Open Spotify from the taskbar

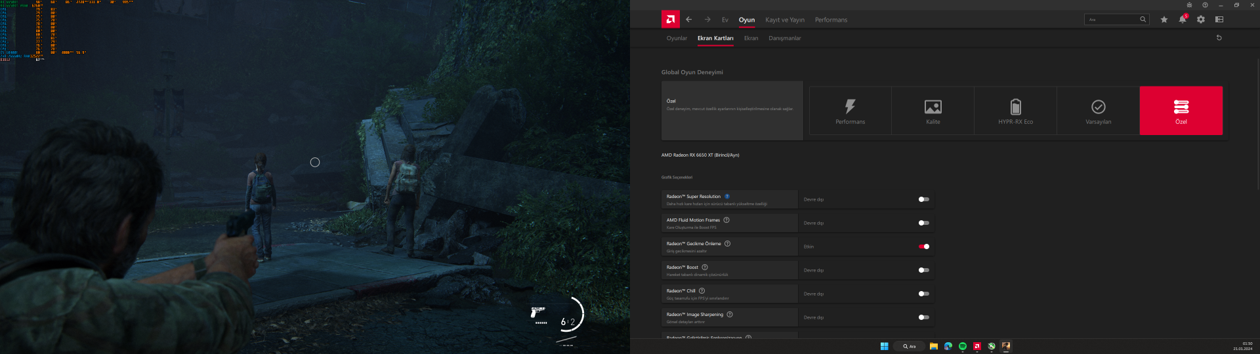pyautogui.click(x=963, y=346)
